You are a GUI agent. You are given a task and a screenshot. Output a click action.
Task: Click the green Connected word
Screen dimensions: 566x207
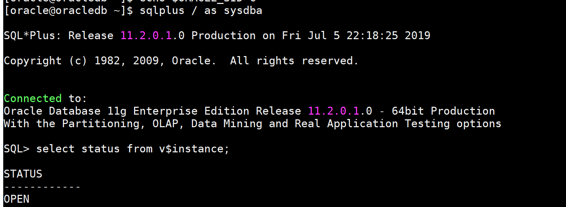[33, 98]
